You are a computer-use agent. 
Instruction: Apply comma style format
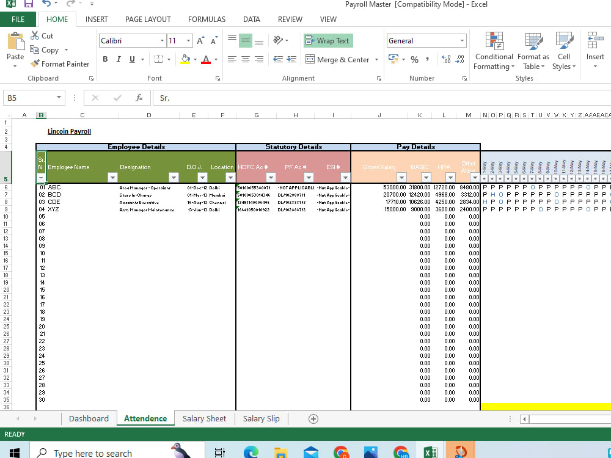(x=428, y=60)
